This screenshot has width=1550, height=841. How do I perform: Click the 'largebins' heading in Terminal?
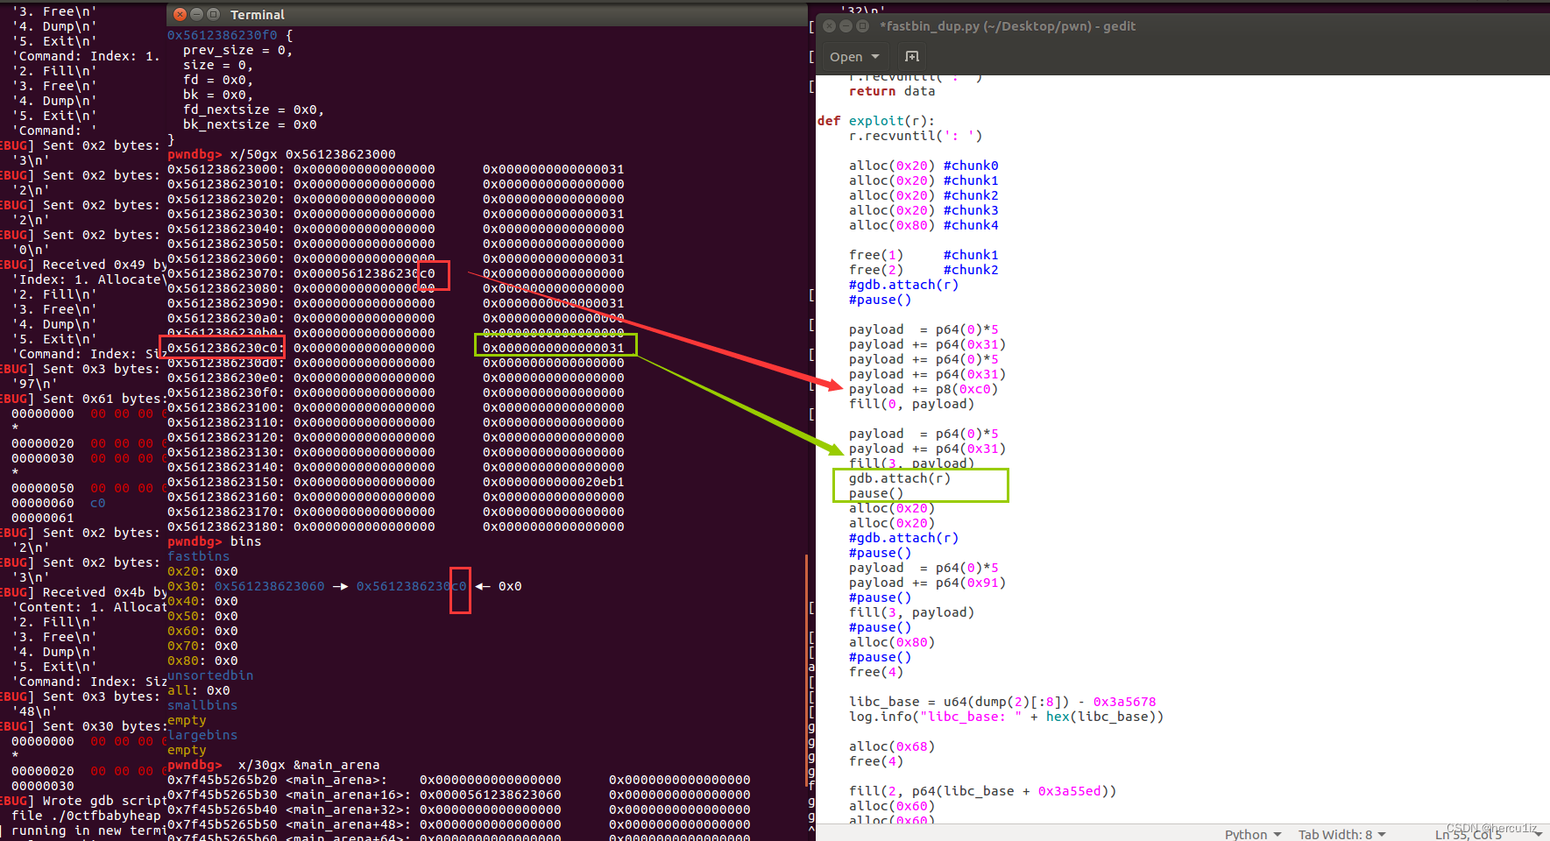point(202,735)
